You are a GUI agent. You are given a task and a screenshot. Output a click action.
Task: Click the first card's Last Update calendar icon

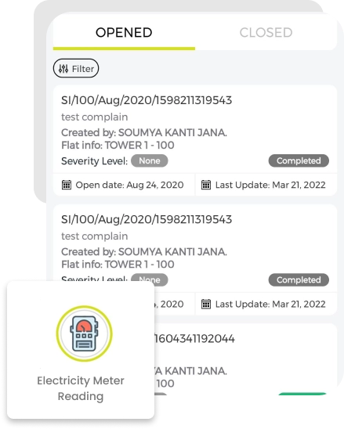[x=206, y=185]
